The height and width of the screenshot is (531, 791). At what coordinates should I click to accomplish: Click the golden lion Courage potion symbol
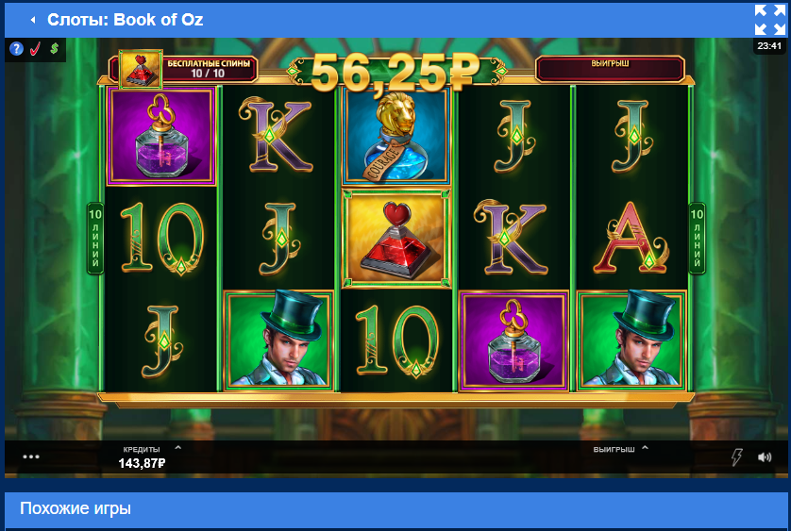tap(396, 137)
